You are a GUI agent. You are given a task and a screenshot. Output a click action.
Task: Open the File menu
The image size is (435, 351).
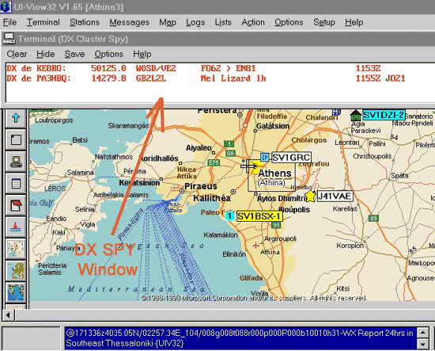coord(9,22)
